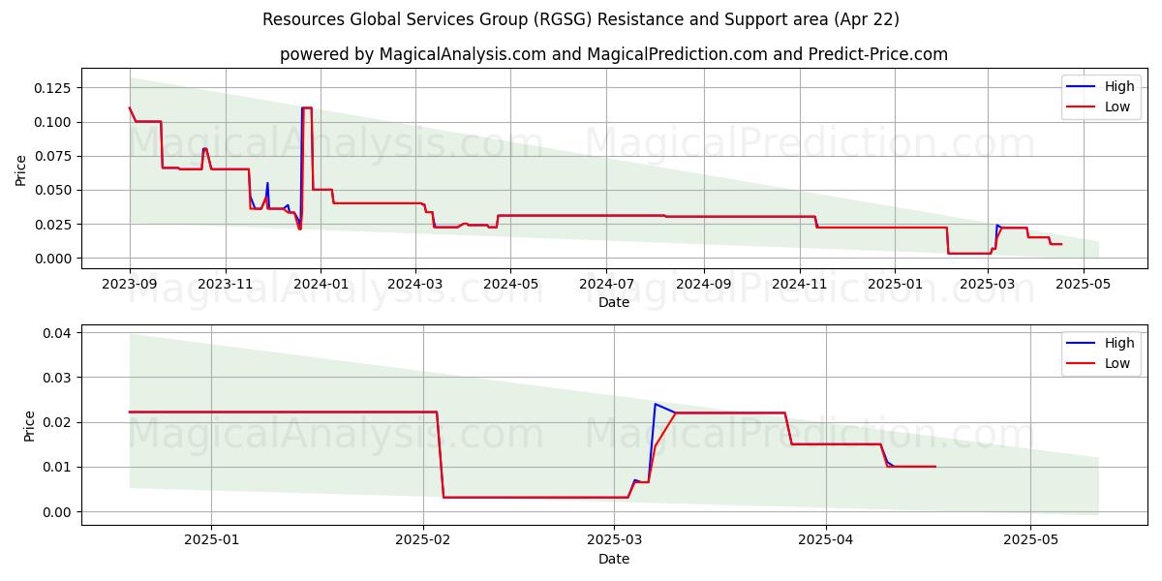Click the 2024-07 tick label
Image resolution: width=1162 pixels, height=581 pixels.
point(606,284)
